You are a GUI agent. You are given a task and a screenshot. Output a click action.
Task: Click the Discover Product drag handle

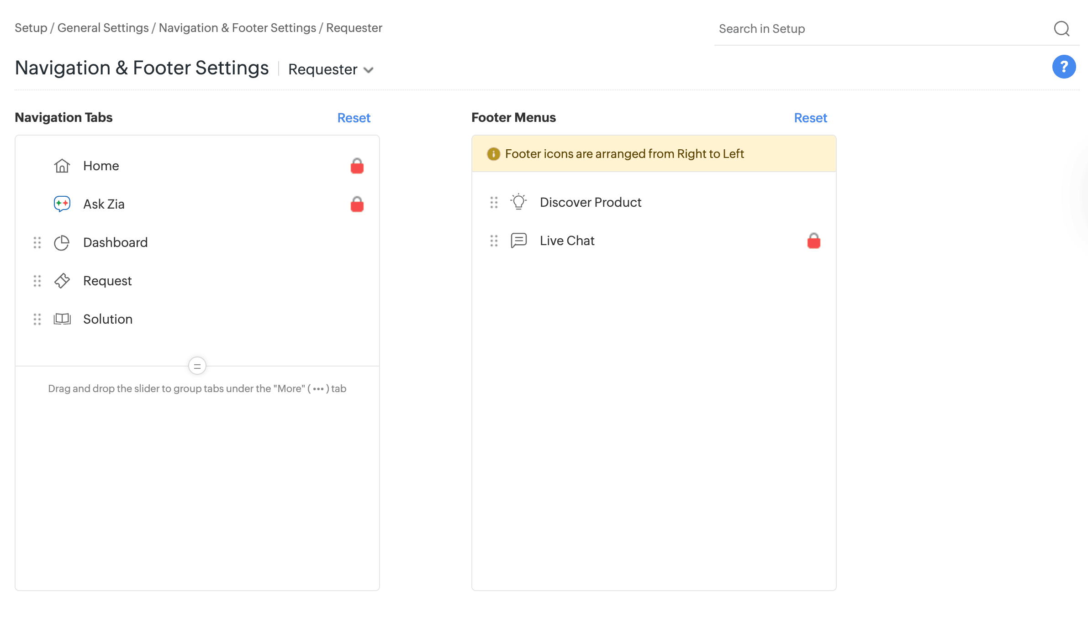(493, 202)
